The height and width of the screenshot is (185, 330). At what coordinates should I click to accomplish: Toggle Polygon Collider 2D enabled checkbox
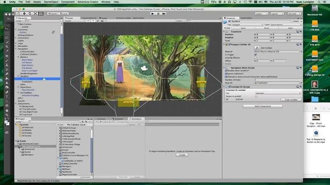coord(229,45)
